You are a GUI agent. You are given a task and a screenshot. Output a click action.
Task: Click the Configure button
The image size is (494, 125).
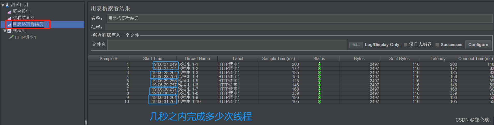[478, 45]
